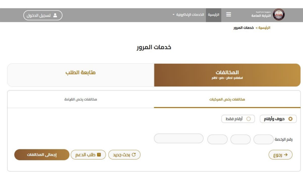
Task: Click the تسجيل الدخول login button
Action: 43,15
